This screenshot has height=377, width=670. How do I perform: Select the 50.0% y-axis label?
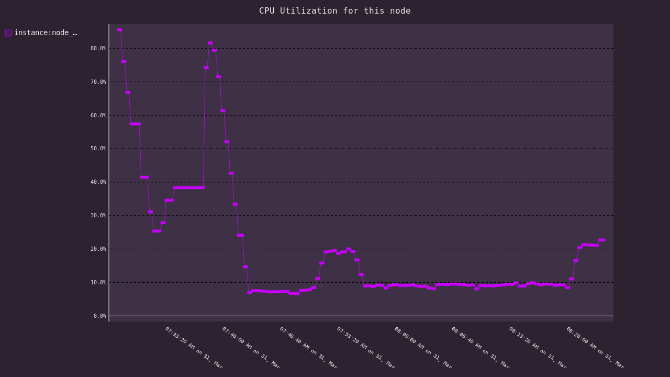pos(98,149)
